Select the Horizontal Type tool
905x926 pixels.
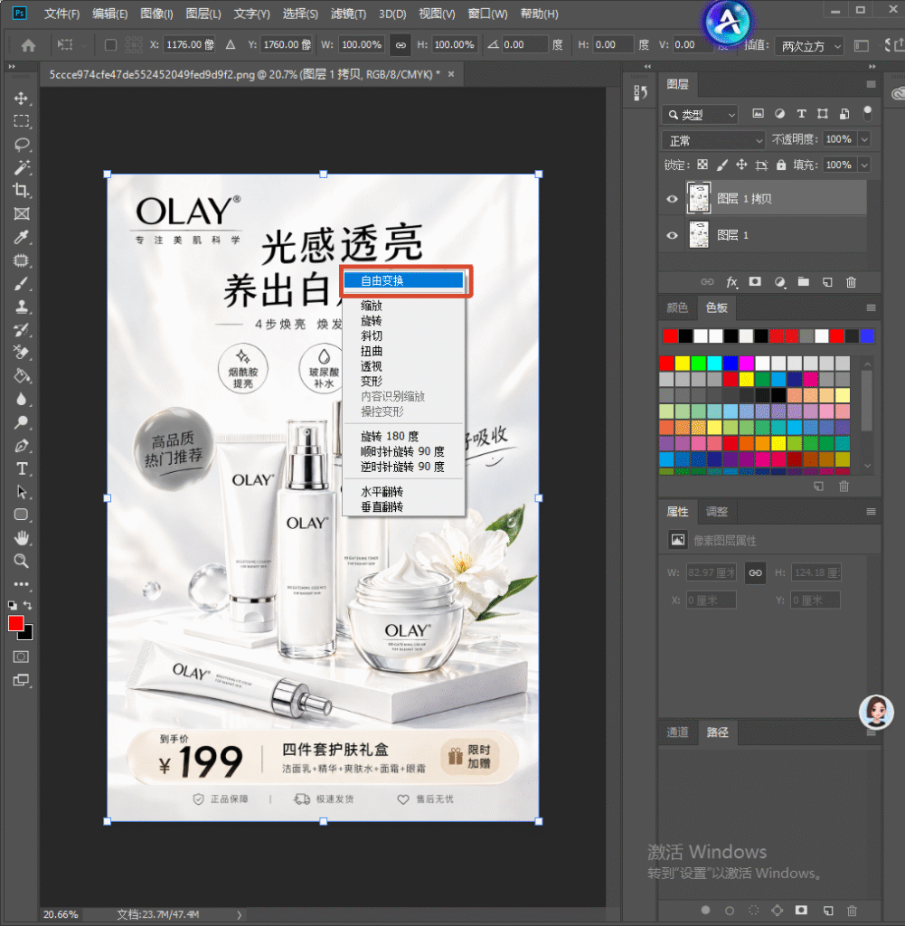(22, 468)
